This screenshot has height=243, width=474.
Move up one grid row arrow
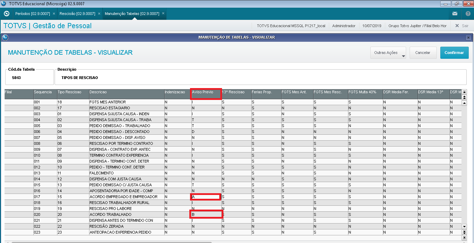tap(464, 102)
